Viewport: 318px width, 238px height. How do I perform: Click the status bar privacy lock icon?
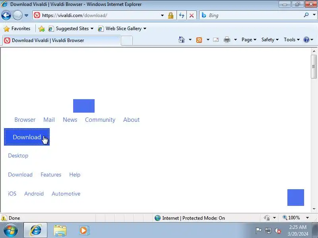tap(267, 218)
